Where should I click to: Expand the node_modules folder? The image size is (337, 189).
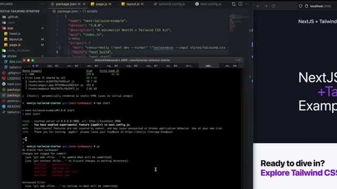pos(18,50)
